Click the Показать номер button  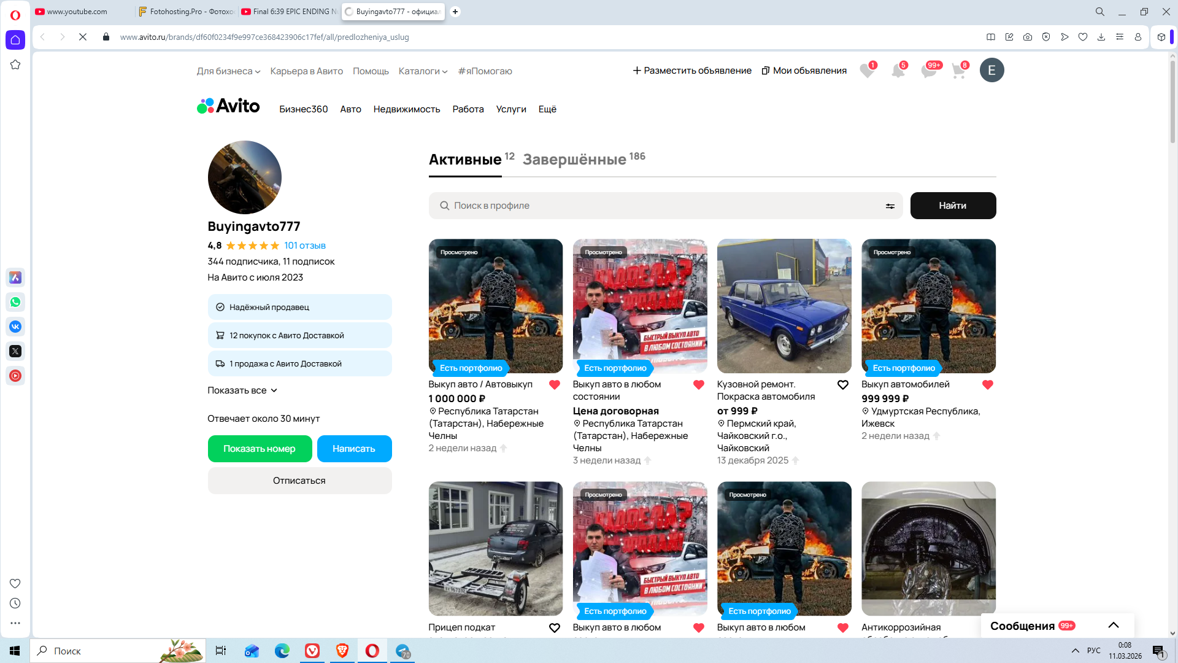pyautogui.click(x=260, y=449)
